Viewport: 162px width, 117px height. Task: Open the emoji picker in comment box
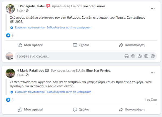tap(133, 56)
